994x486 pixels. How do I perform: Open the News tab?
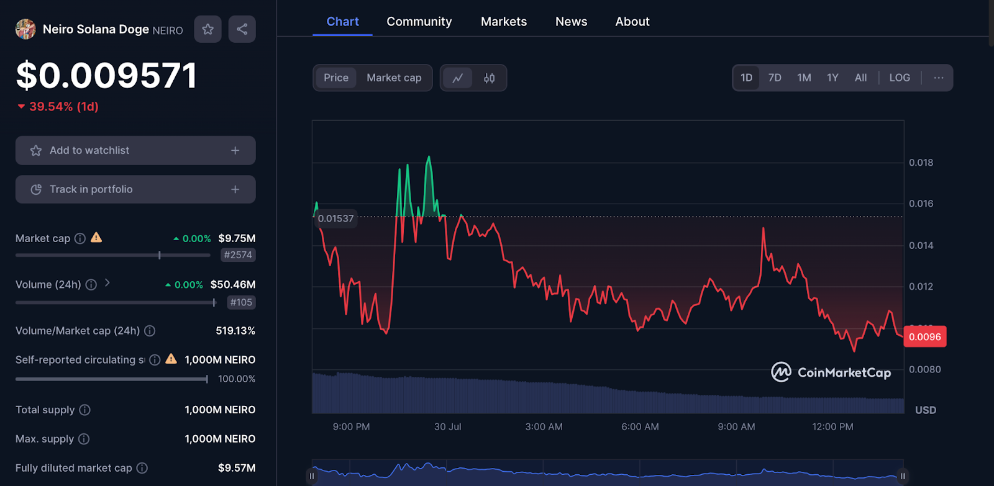point(572,22)
